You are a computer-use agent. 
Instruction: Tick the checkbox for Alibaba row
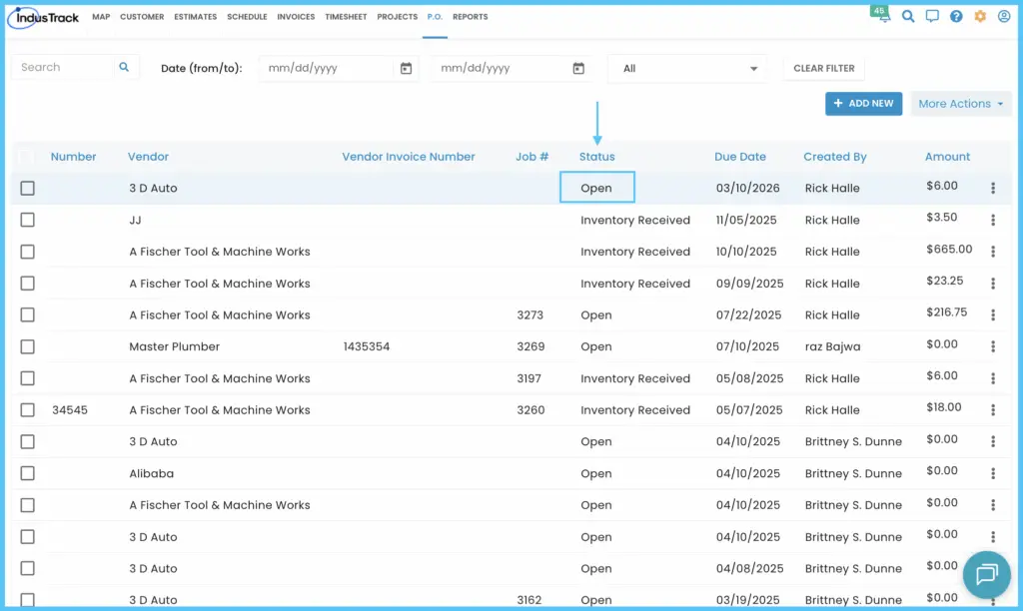[x=27, y=473]
